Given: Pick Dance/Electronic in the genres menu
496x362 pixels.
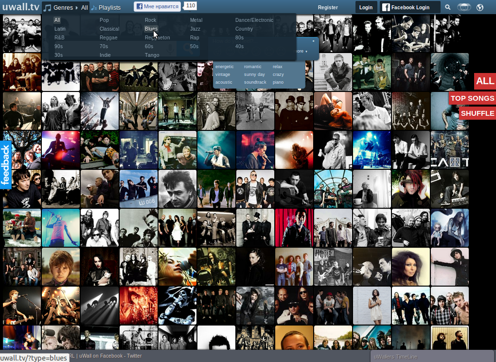Looking at the screenshot, I should pos(254,20).
